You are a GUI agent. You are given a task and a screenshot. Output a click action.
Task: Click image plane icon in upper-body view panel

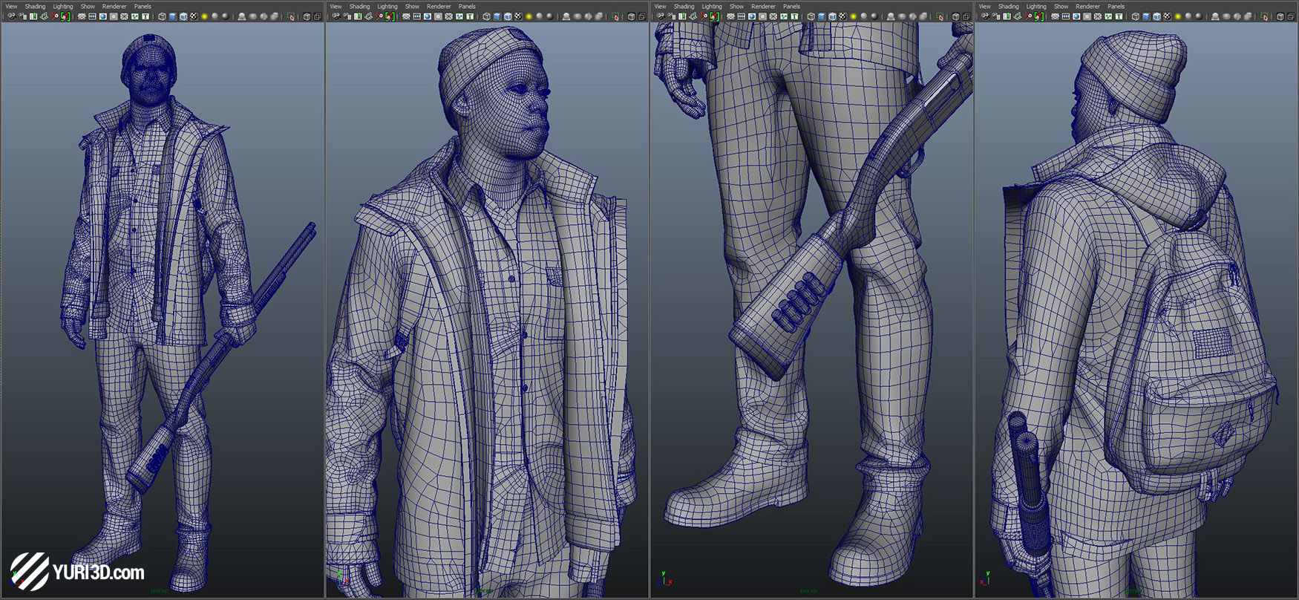[368, 16]
